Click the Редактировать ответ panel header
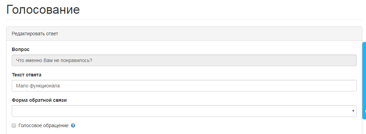Viewport: 366px width, 134px height. pyautogui.click(x=184, y=34)
